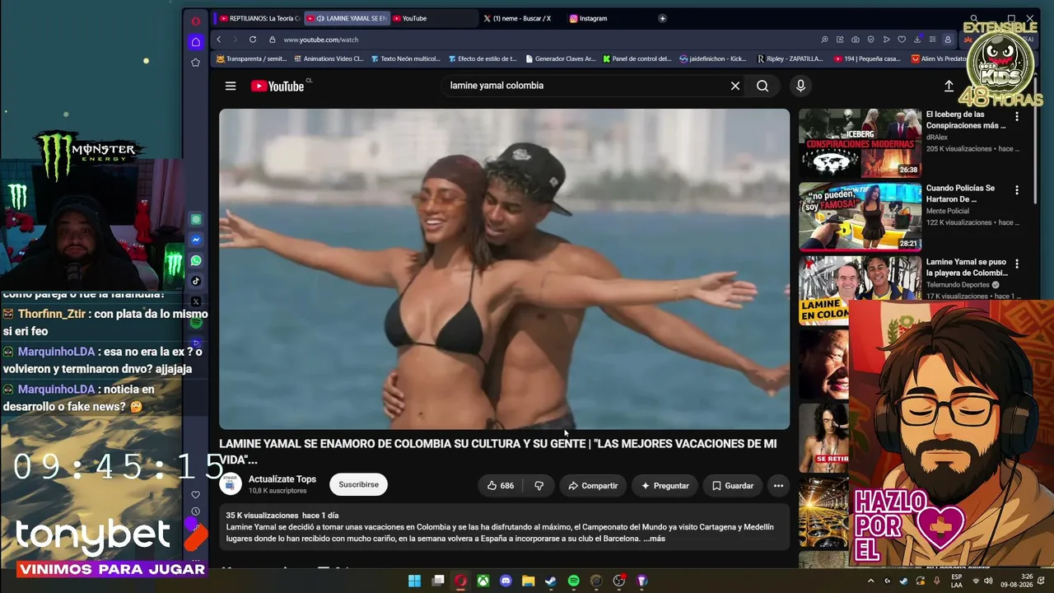Open options for El Iceberg video
Image resolution: width=1054 pixels, height=593 pixels.
click(x=1017, y=117)
